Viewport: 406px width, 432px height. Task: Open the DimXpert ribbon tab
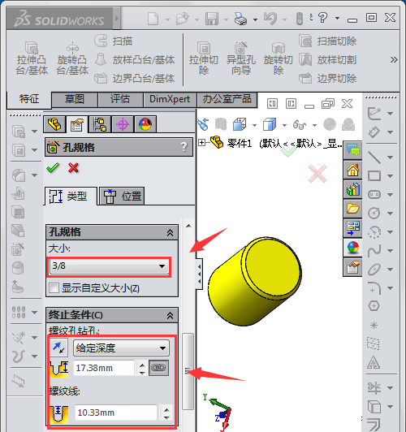pos(170,99)
